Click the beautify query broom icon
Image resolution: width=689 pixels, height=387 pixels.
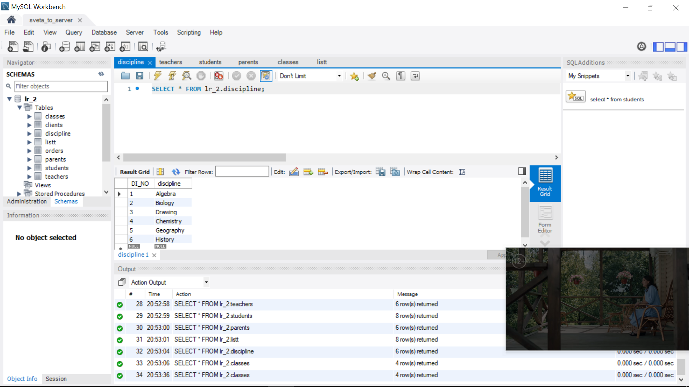372,76
